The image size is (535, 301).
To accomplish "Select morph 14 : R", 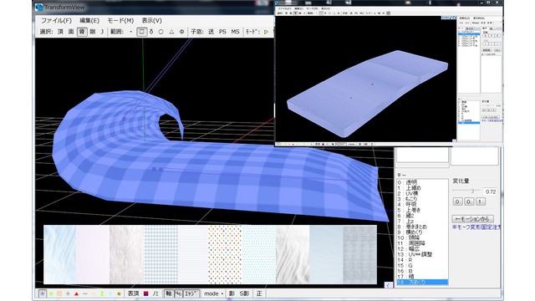I will tap(422, 260).
